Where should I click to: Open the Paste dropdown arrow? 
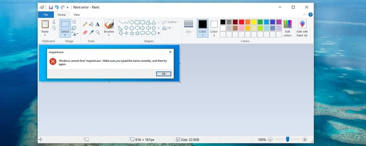pyautogui.click(x=45, y=35)
